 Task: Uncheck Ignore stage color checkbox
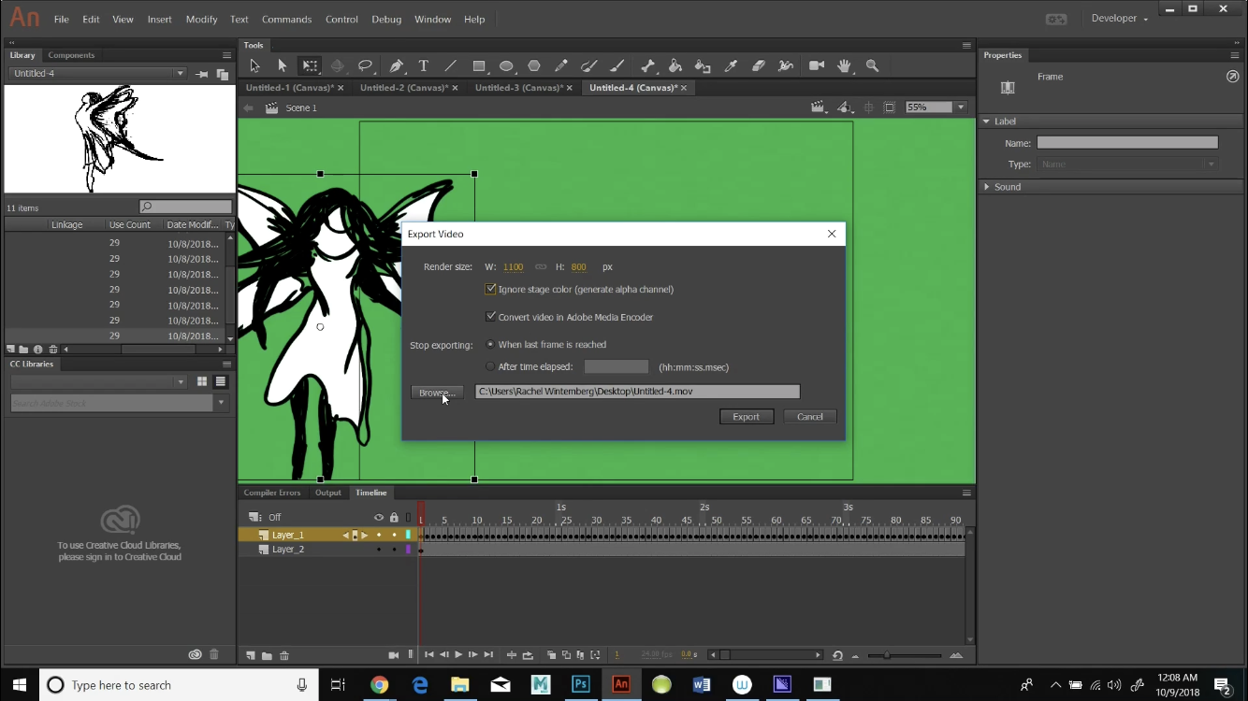point(490,289)
